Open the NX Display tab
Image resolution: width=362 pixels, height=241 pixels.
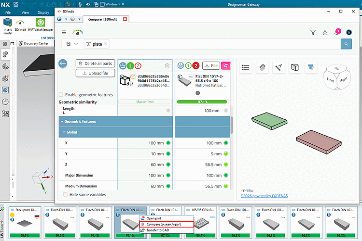[43, 13]
